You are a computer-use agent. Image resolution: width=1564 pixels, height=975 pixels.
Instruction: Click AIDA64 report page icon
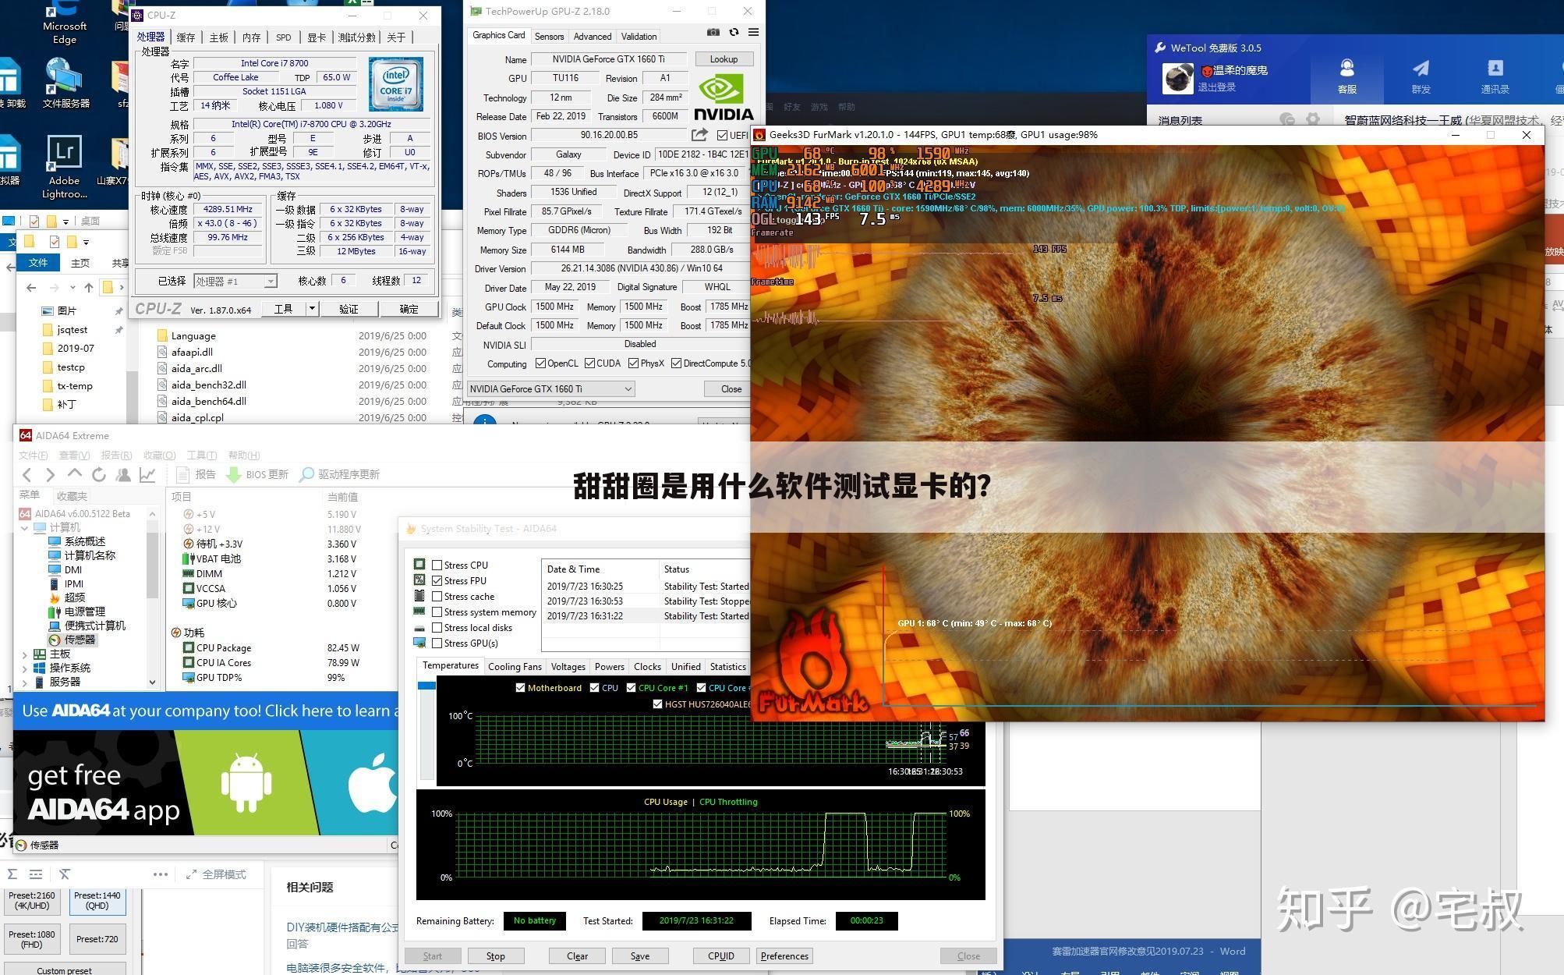point(183,474)
